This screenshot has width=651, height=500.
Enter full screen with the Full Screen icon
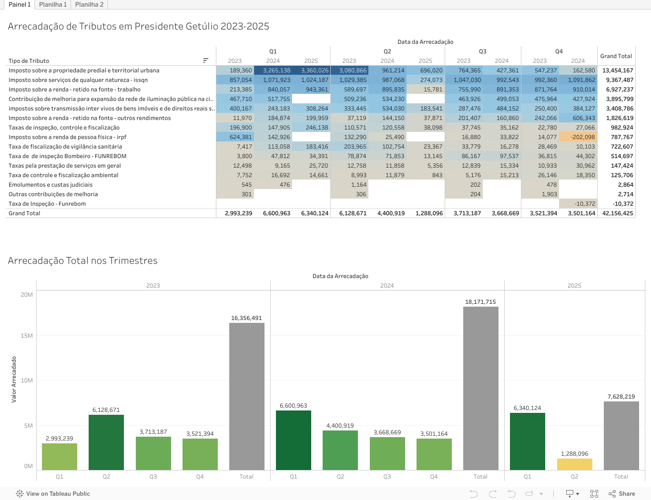pyautogui.click(x=594, y=494)
